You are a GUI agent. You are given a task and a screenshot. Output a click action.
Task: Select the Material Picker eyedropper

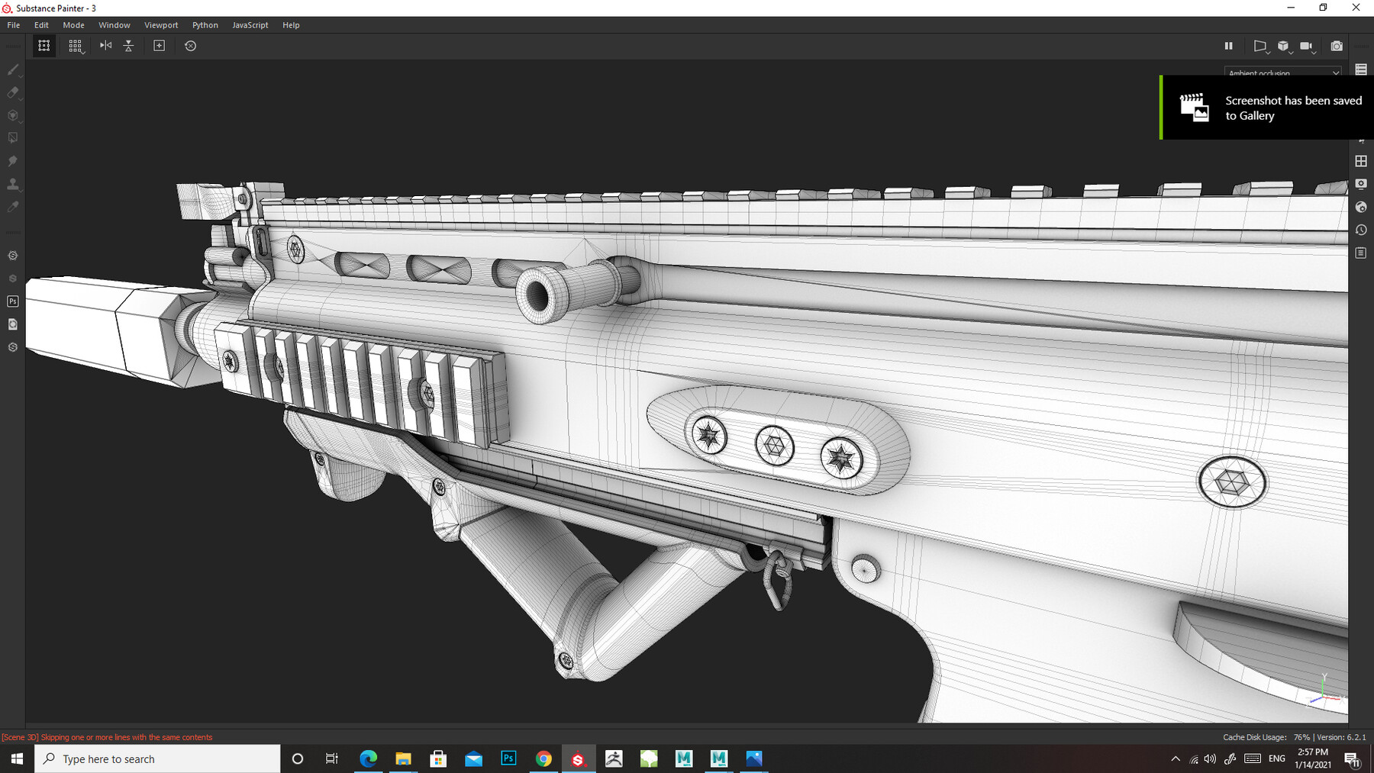click(12, 206)
